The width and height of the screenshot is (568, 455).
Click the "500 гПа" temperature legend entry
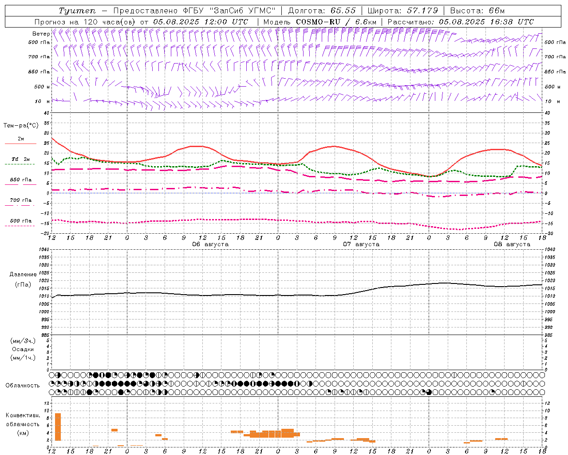pyautogui.click(x=21, y=221)
